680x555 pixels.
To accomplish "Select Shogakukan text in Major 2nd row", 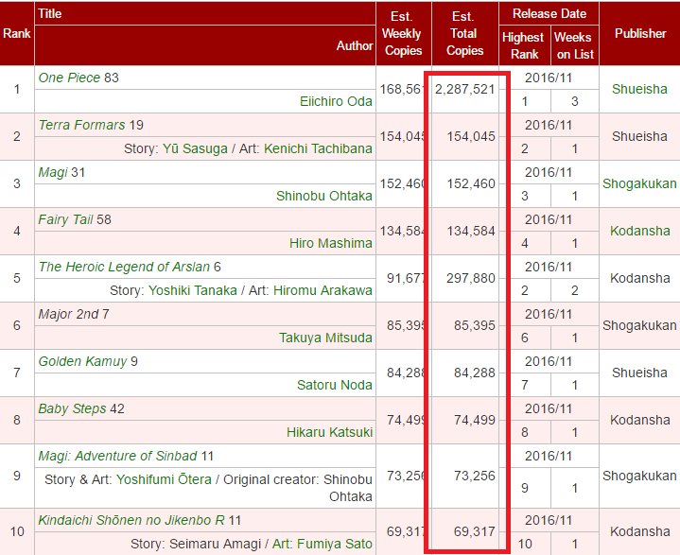I will (639, 325).
